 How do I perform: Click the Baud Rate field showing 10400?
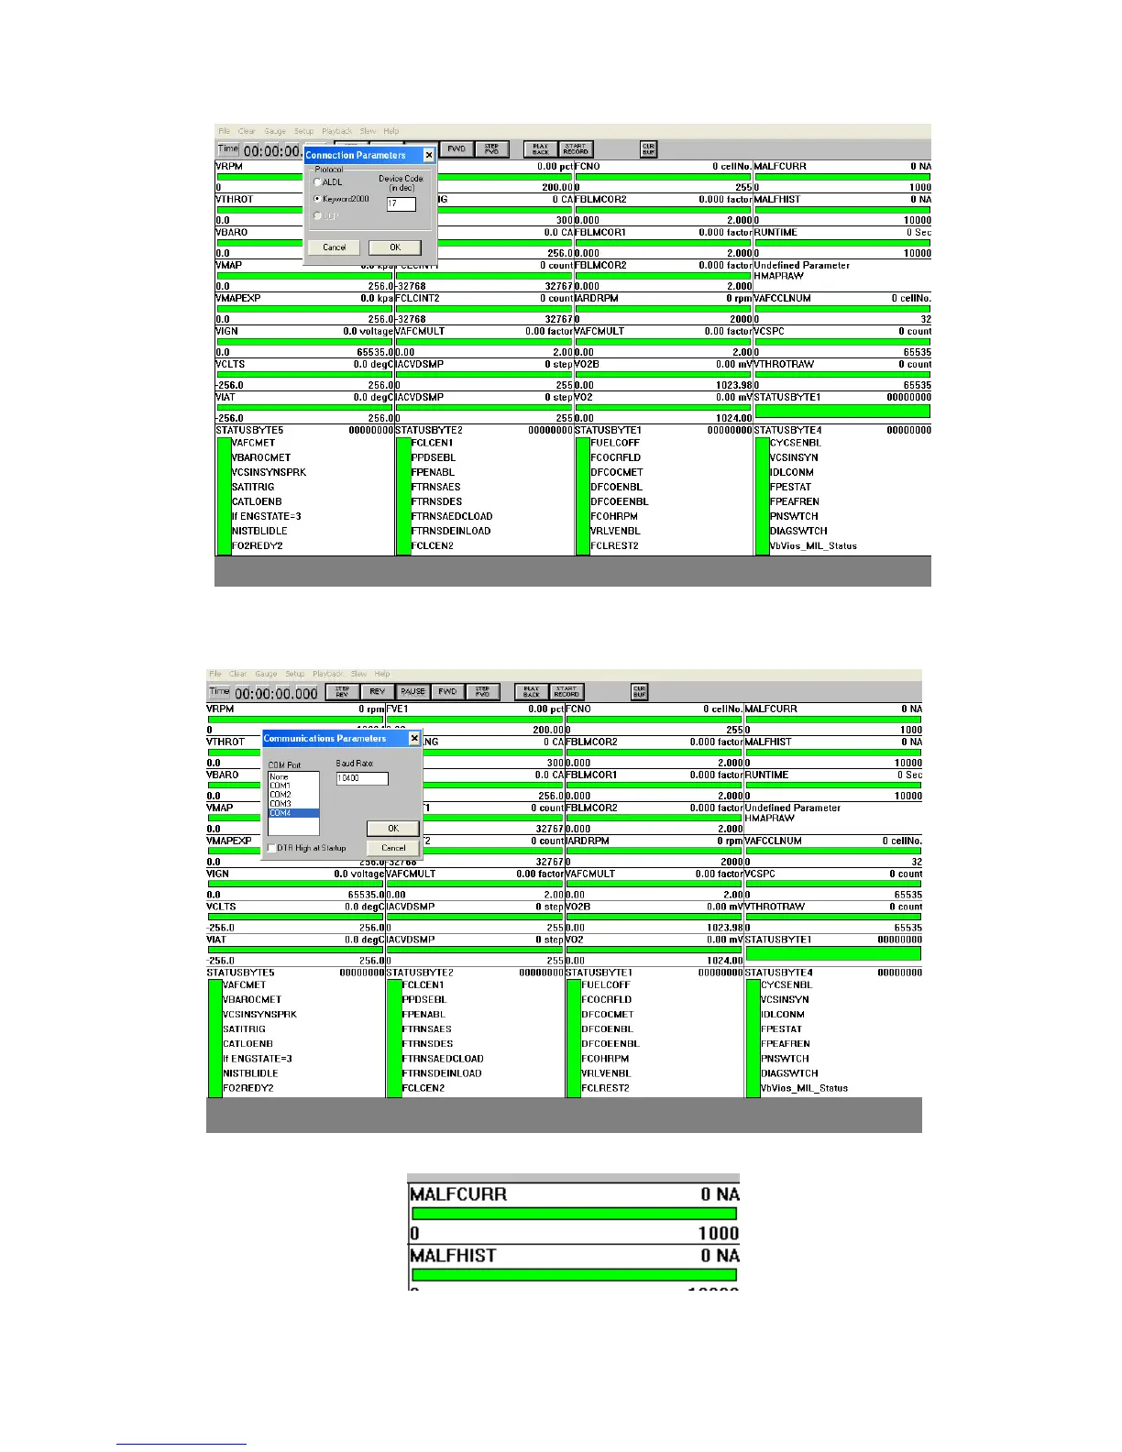pyautogui.click(x=362, y=778)
